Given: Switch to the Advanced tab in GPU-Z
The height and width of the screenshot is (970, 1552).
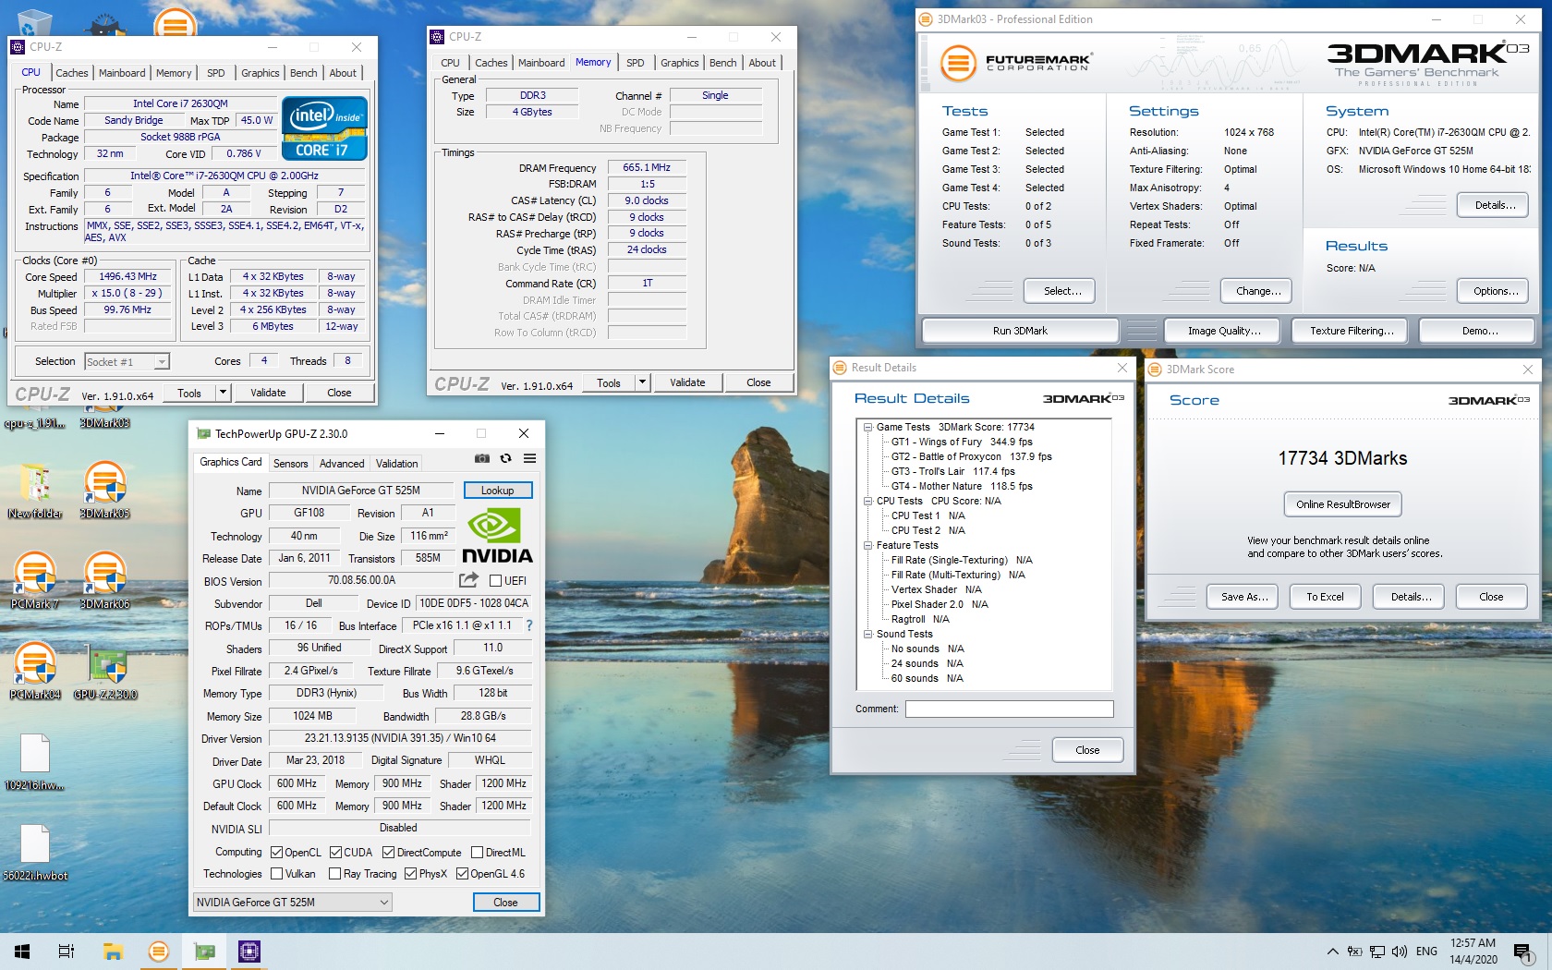Looking at the screenshot, I should pyautogui.click(x=342, y=464).
